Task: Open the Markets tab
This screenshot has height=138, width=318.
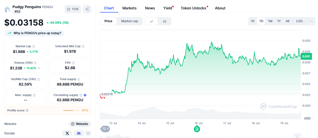Action: (129, 8)
